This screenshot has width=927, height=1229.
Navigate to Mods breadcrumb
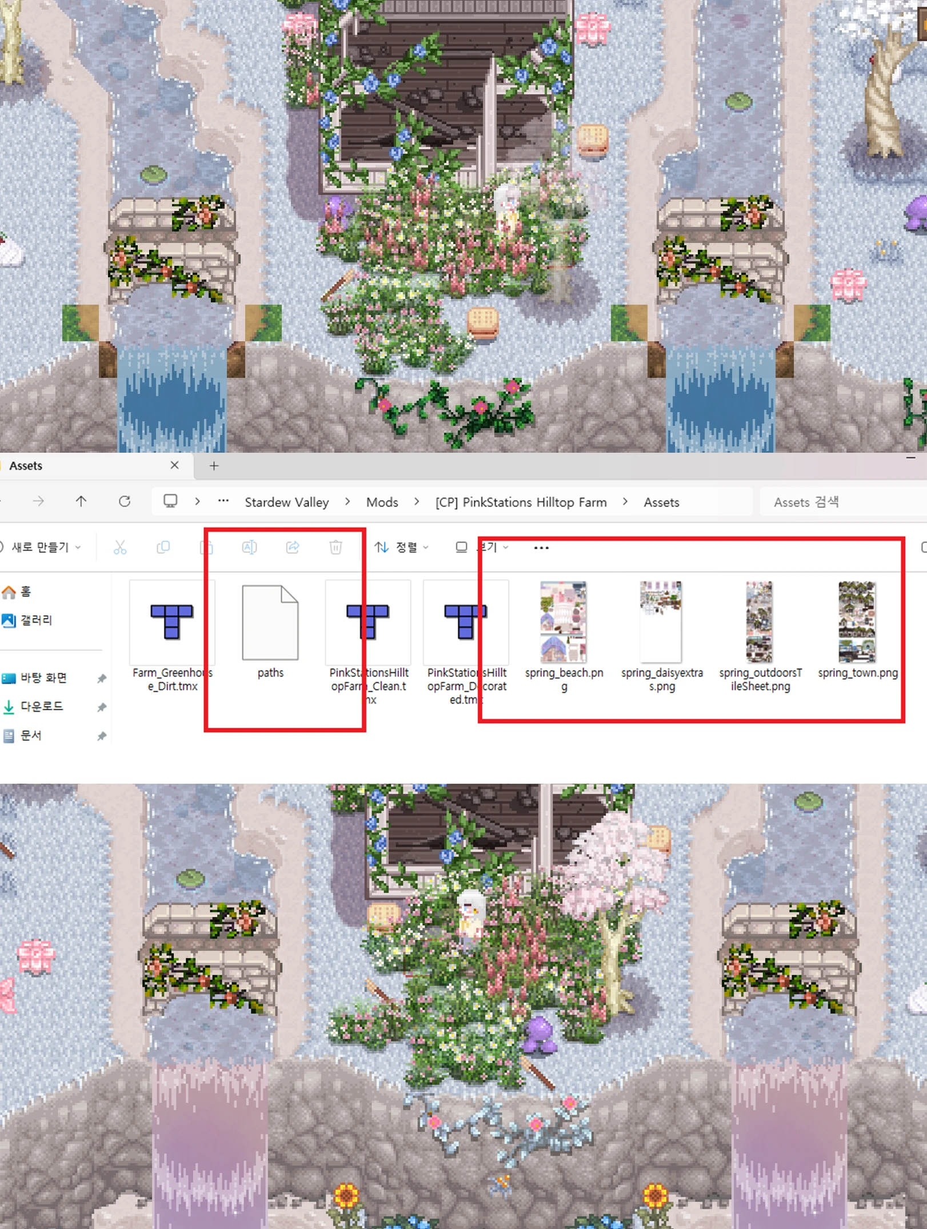tap(382, 502)
